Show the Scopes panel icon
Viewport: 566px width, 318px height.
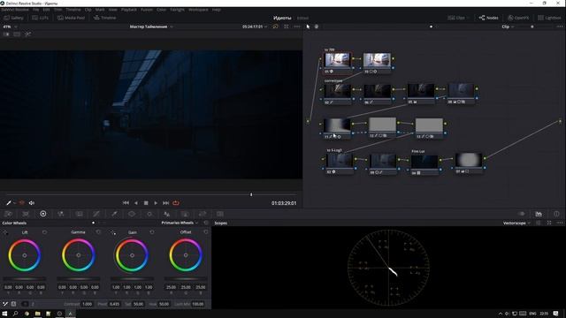[539, 214]
